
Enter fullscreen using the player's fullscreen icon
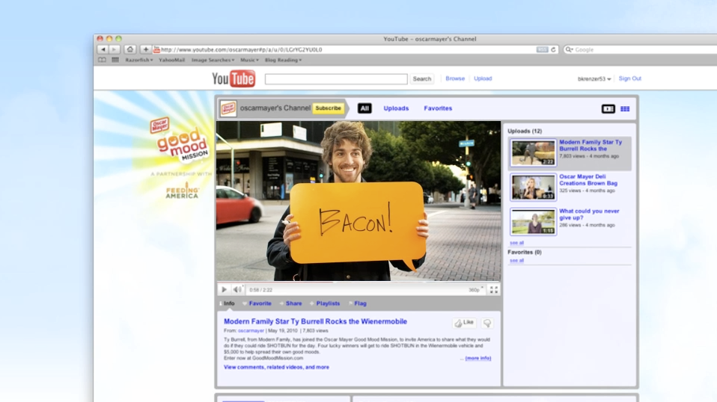point(493,290)
